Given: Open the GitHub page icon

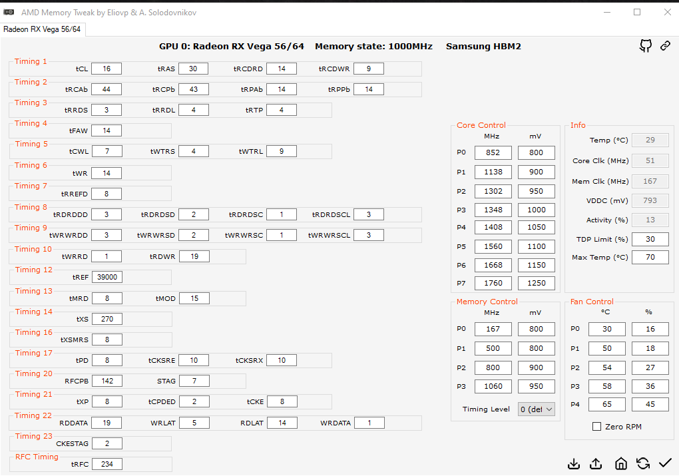Looking at the screenshot, I should pyautogui.click(x=645, y=45).
